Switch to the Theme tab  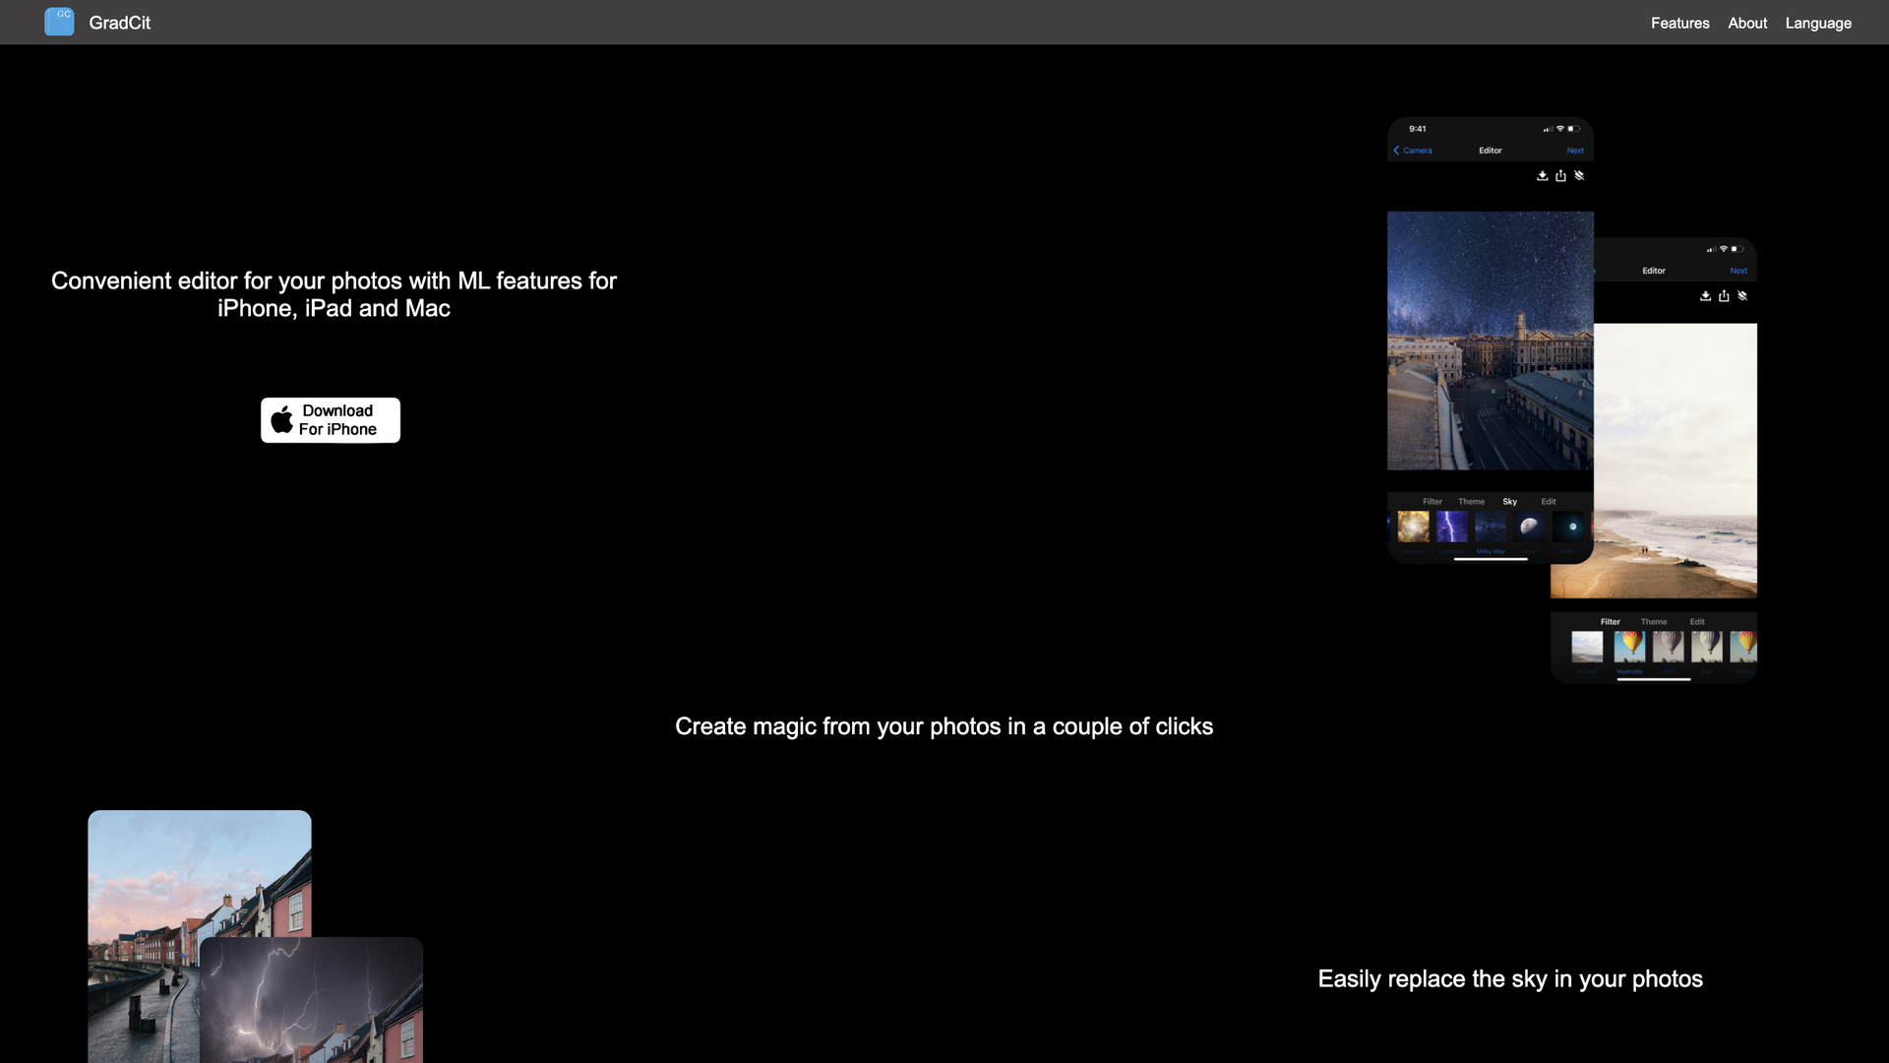[1472, 502]
